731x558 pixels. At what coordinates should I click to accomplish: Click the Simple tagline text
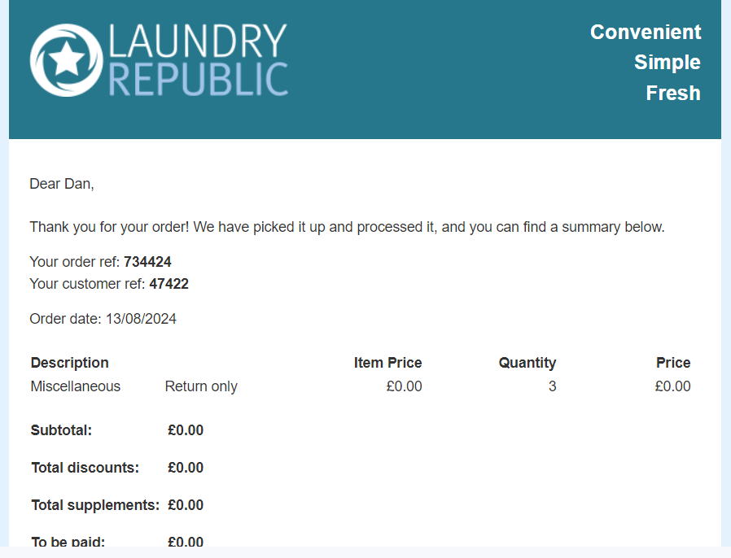coord(668,63)
